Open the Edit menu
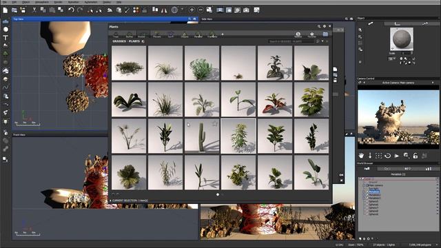 point(14,2)
